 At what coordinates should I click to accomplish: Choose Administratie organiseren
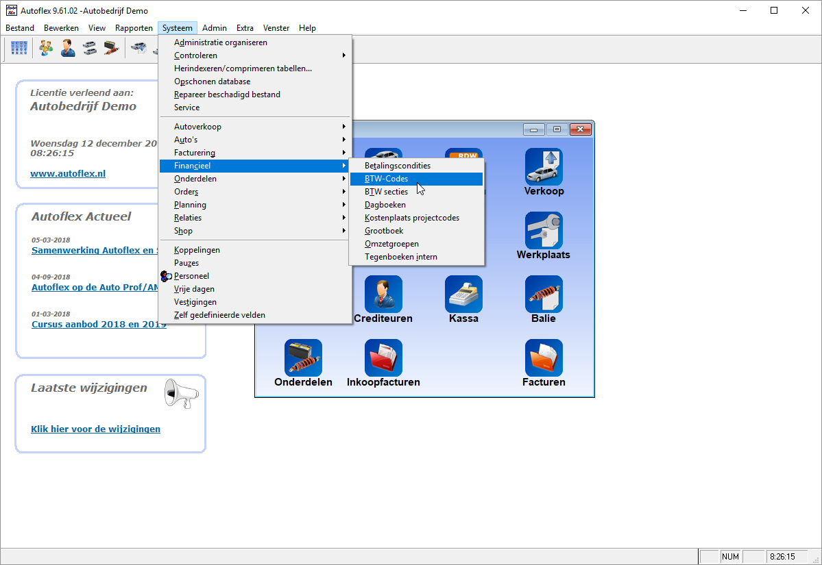click(255, 42)
